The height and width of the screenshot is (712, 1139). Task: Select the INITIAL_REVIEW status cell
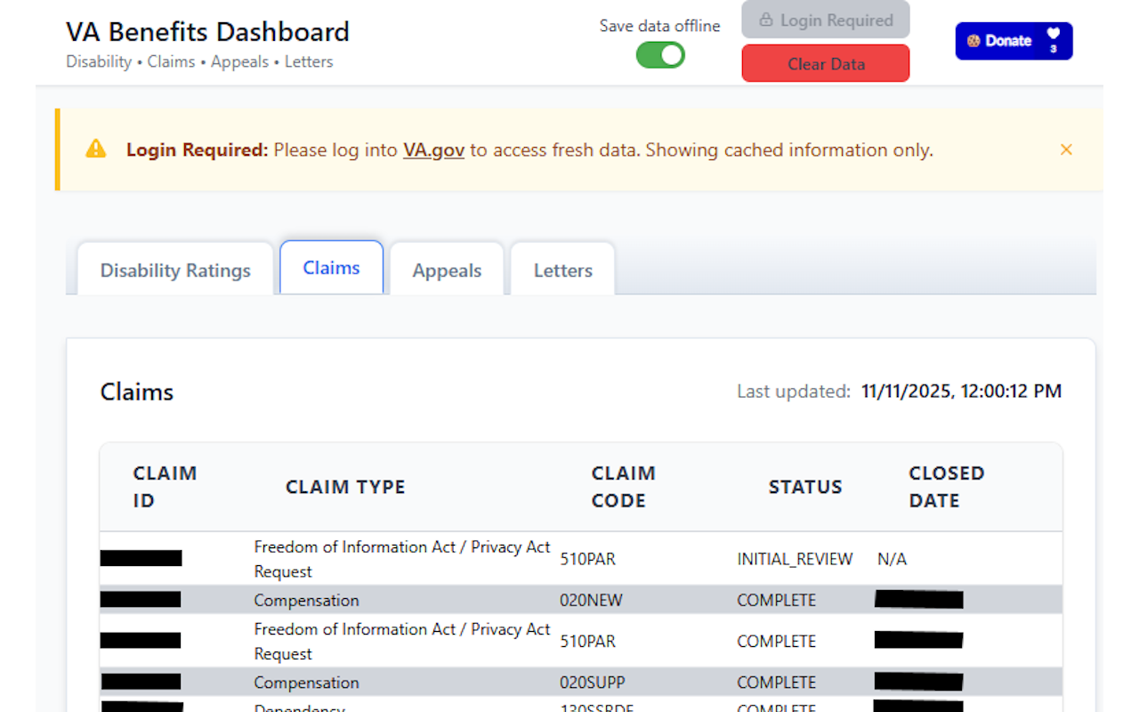[795, 559]
